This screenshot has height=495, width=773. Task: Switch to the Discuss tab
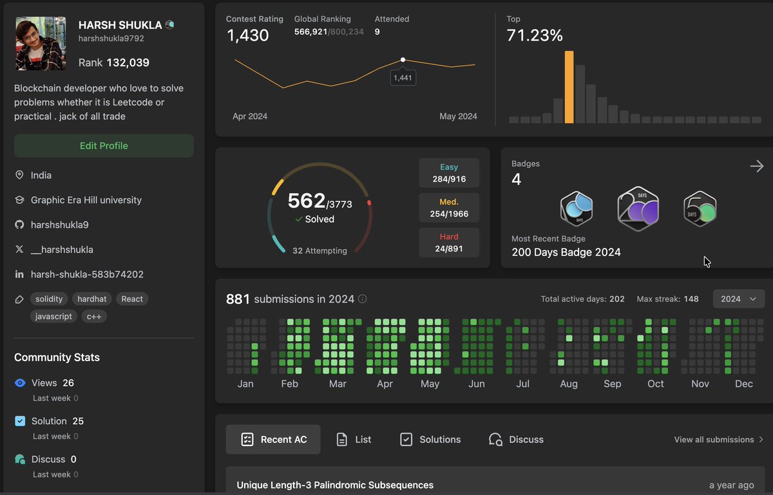(516, 440)
